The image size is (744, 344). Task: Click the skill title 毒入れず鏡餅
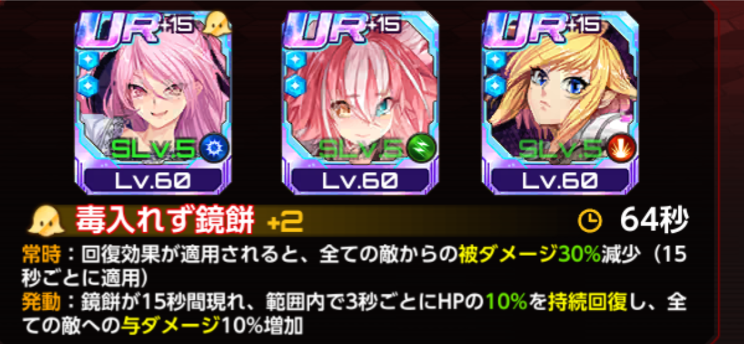165,221
